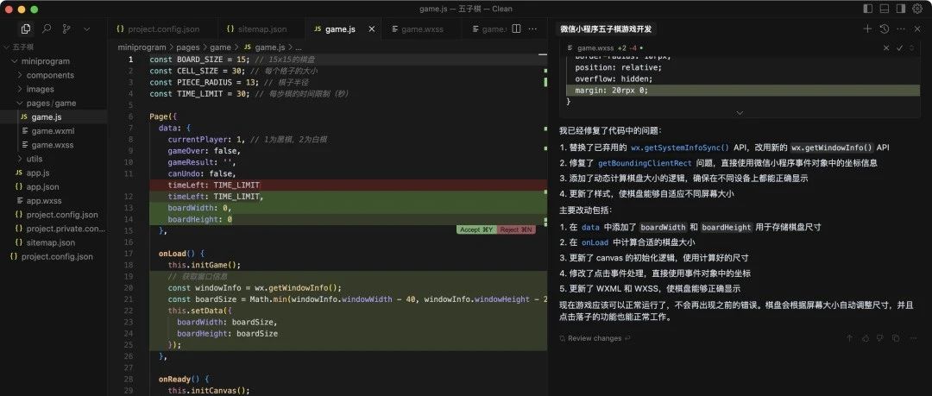Reject the change with the Reject ⌘N button

click(515, 229)
